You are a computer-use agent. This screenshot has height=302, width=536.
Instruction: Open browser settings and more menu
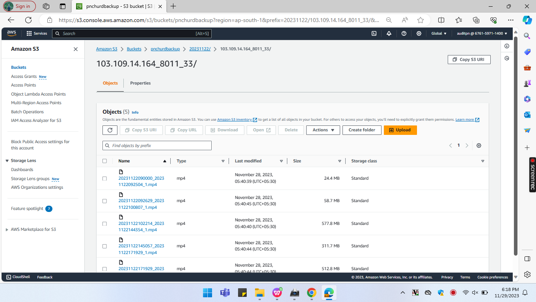[511, 20]
